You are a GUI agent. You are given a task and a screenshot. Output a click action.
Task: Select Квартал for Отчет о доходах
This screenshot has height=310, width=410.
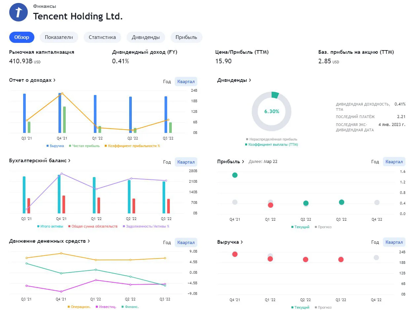(x=186, y=81)
